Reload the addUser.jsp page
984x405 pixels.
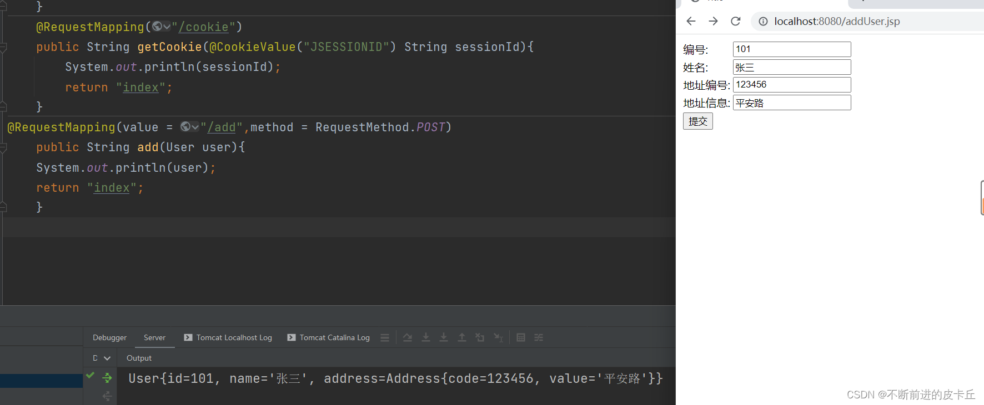point(736,21)
